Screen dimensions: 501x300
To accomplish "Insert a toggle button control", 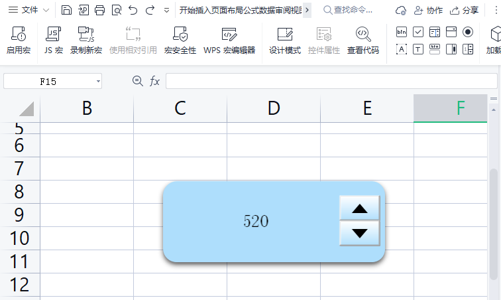I will [435, 49].
